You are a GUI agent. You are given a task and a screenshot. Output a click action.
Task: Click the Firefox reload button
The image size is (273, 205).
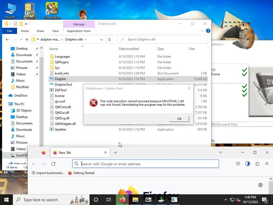[x=53, y=164]
